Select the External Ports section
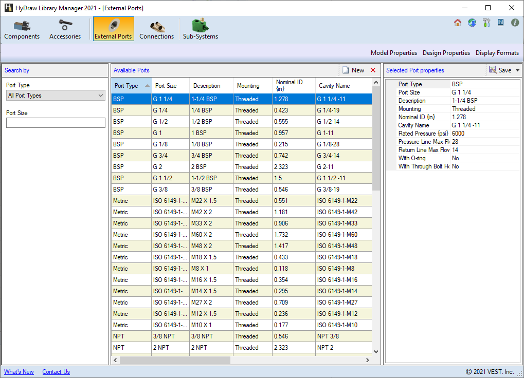The height and width of the screenshot is (378, 524). click(113, 29)
